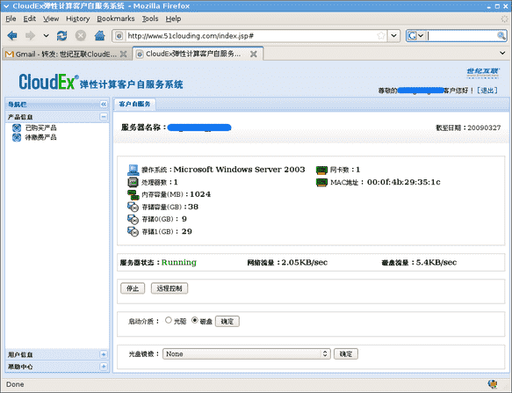
Task: Bookmark this page with the star
Action: 381,36
